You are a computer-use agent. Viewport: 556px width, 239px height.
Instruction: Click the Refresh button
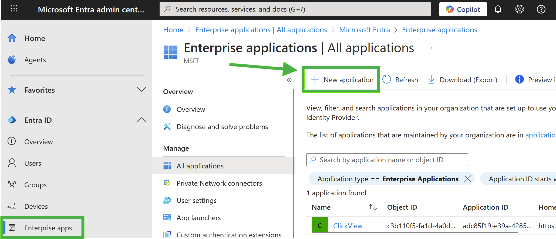[400, 80]
